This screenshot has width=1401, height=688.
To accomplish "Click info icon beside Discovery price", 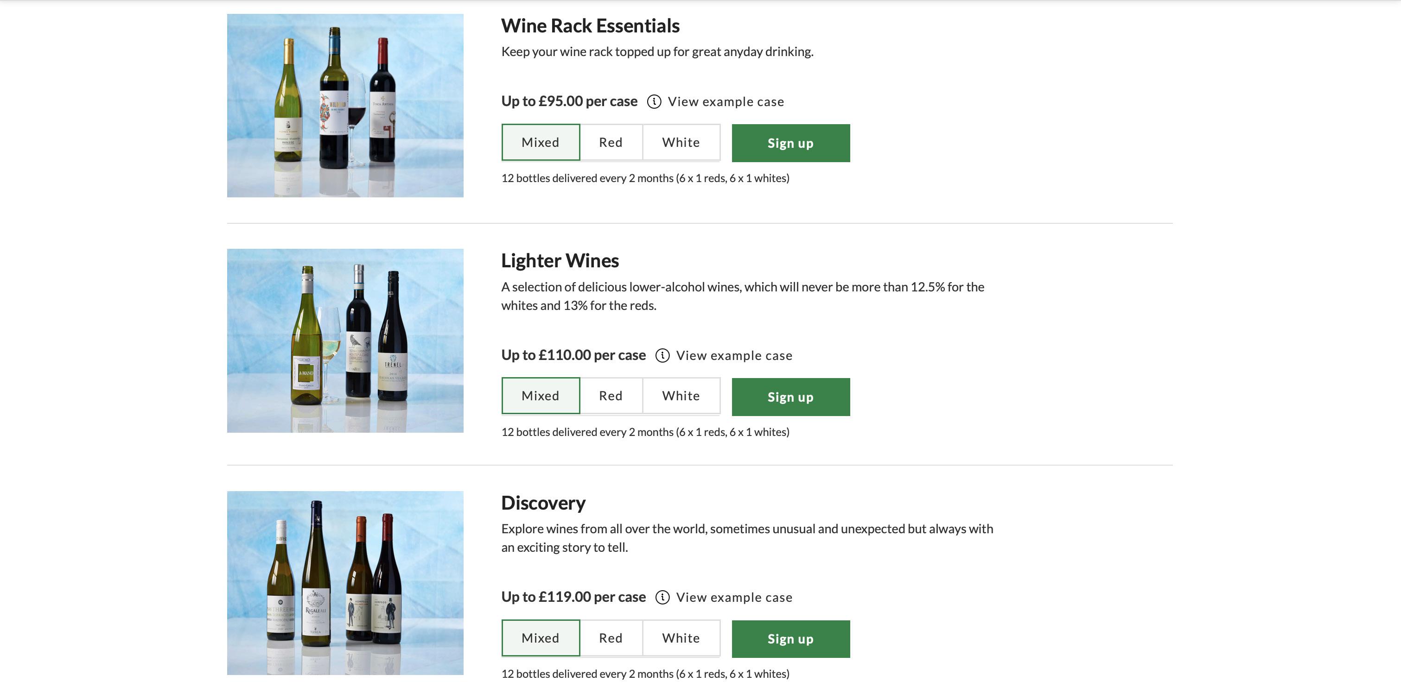I will tap(662, 597).
